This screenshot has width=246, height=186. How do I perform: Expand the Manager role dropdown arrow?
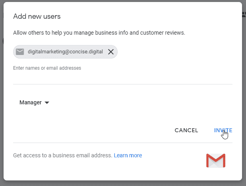pyautogui.click(x=47, y=103)
